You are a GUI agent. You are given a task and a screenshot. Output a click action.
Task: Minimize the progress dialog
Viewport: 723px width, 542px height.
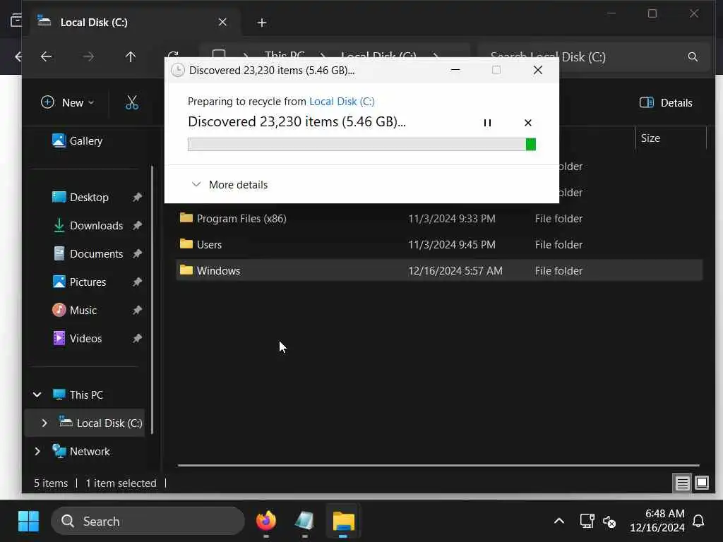(x=455, y=70)
